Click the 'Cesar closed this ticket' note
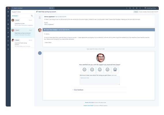 [96, 49]
